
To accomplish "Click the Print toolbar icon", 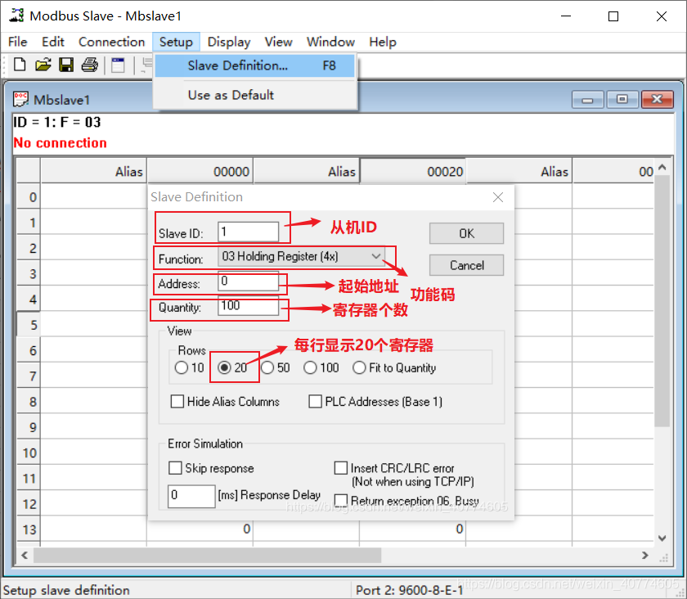I will pos(90,65).
